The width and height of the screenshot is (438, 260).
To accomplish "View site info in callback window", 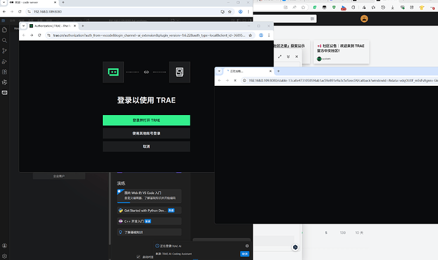I will click(244, 81).
